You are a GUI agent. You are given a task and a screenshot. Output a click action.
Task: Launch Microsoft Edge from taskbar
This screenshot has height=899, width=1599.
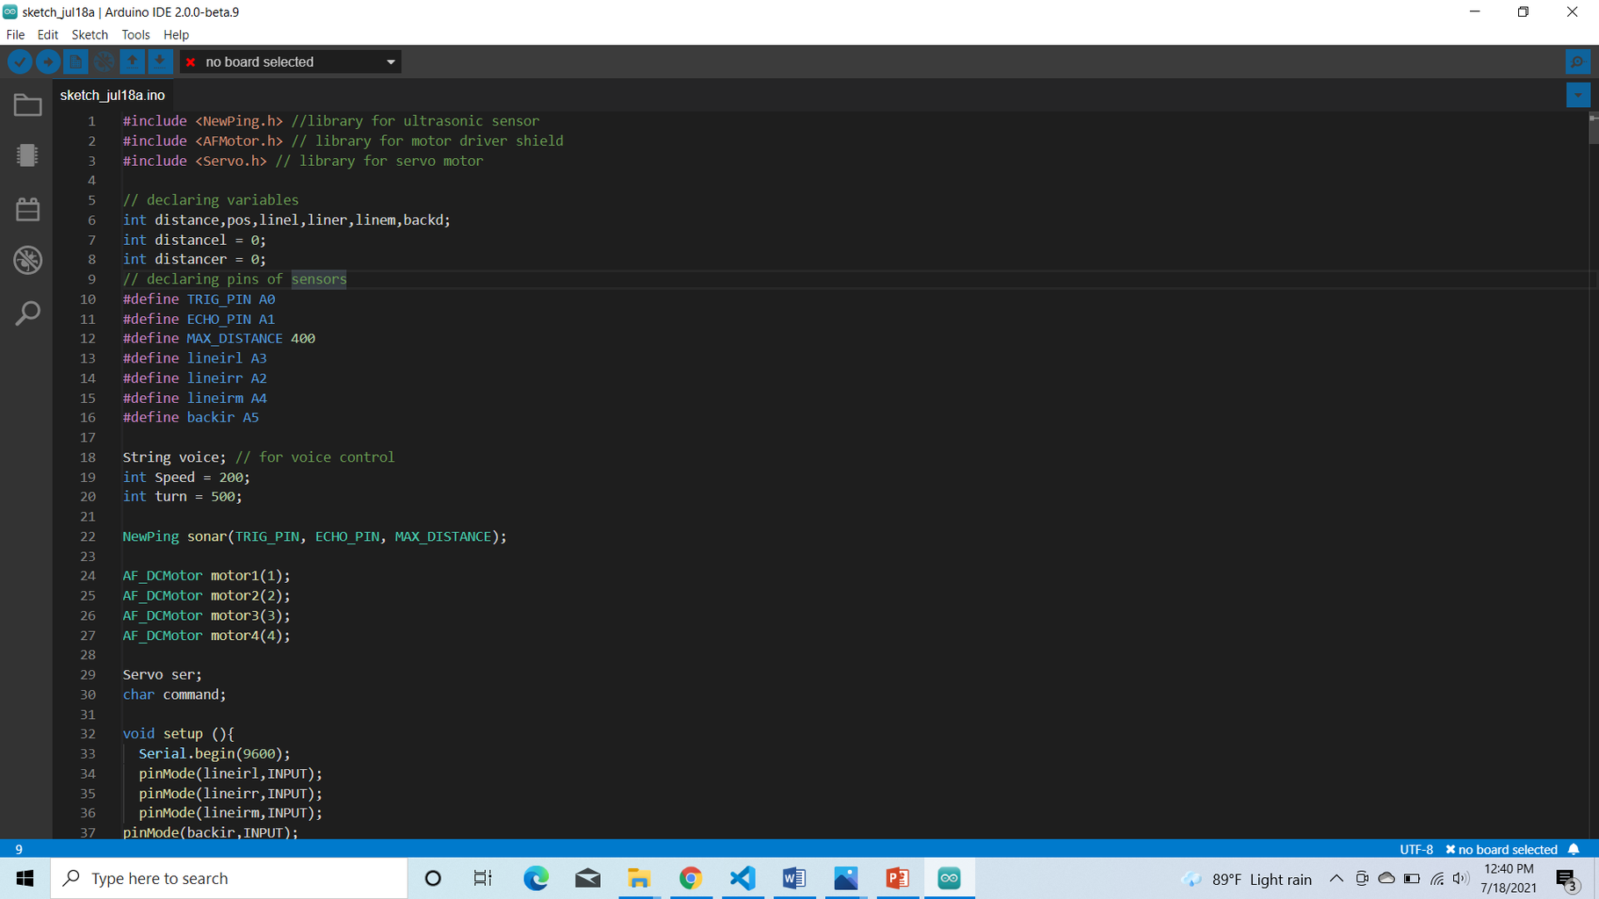536,878
